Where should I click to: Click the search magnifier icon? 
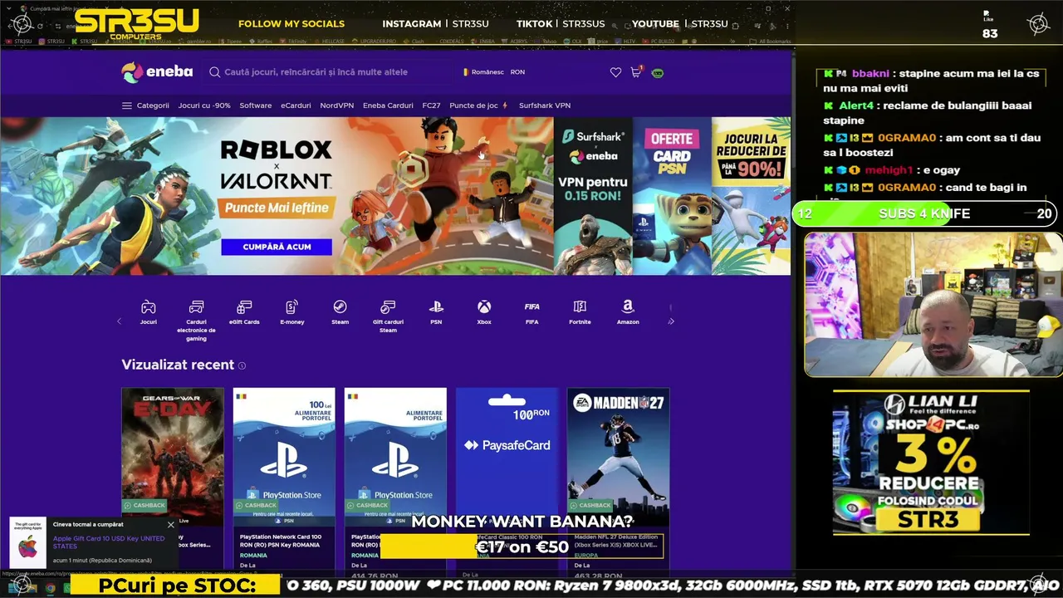(214, 72)
